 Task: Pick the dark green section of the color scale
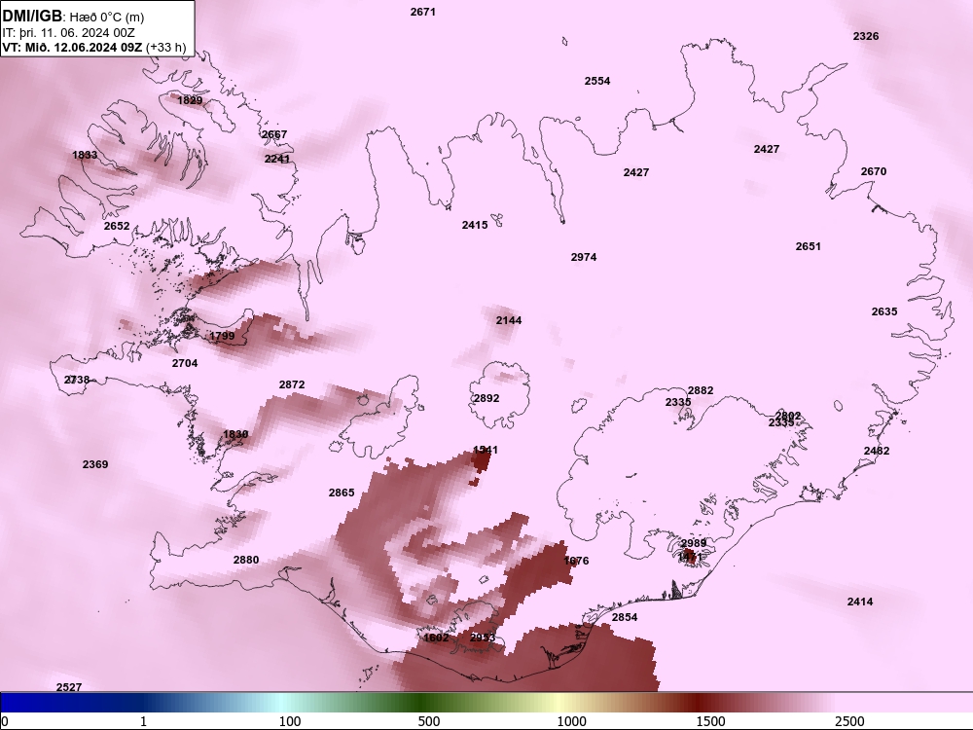[x=422, y=703]
